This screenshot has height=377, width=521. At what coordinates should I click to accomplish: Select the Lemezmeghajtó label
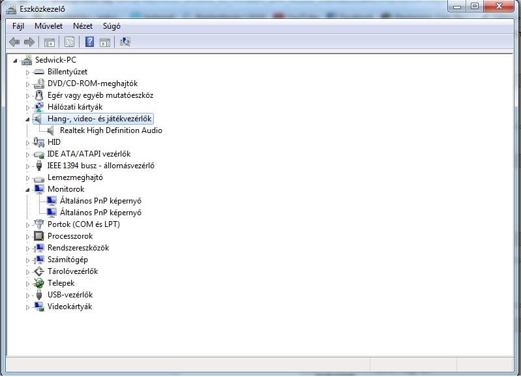click(x=75, y=177)
